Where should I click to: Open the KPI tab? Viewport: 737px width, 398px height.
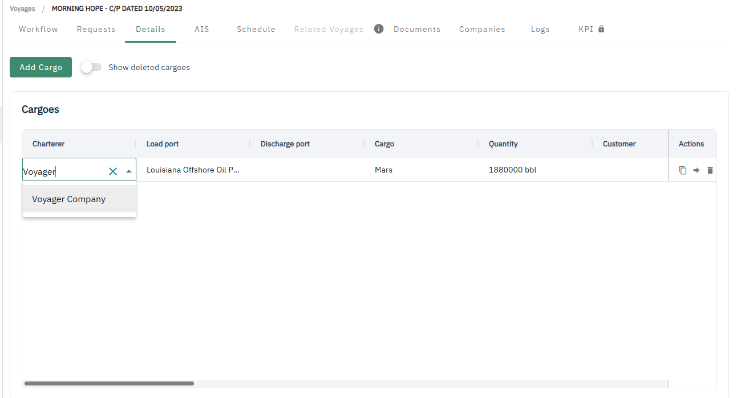tap(586, 29)
